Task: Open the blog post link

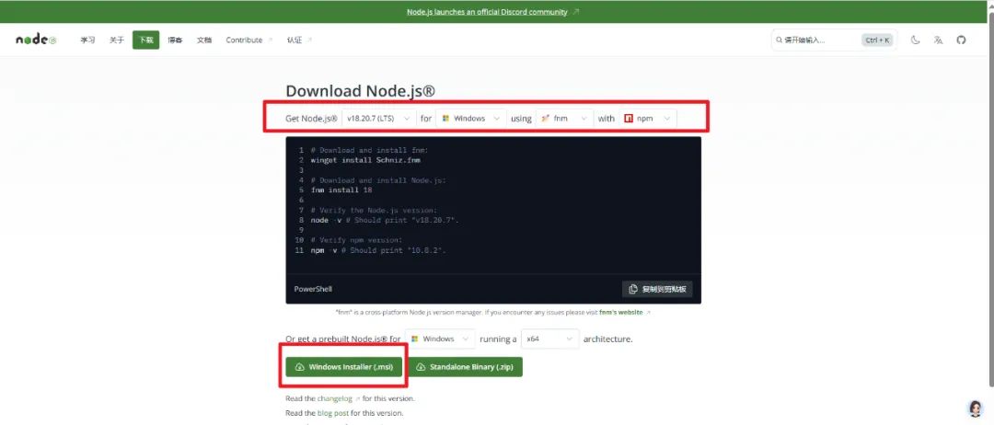Action: (x=333, y=413)
